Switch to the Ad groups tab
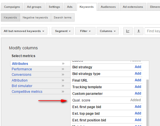This screenshot has width=160, height=126. 34,7
